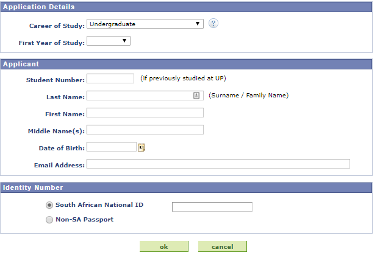The height and width of the screenshot is (255, 380).
Task: Focus the Student Number input field
Action: pos(110,79)
